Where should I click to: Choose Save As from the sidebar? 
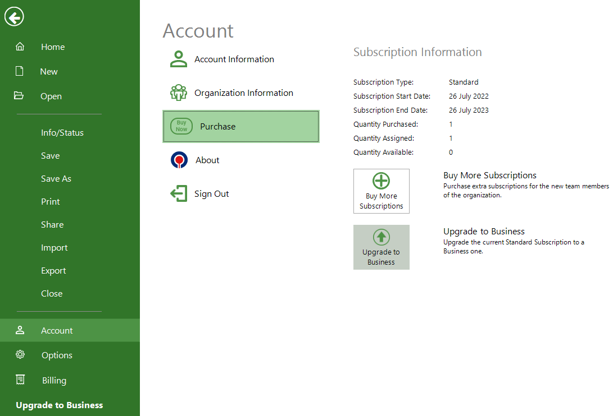tap(70, 179)
